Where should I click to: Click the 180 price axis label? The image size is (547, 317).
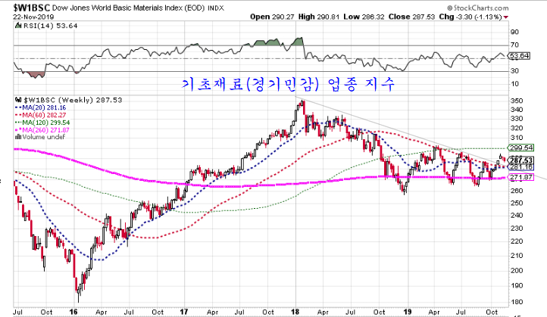tap(517, 303)
